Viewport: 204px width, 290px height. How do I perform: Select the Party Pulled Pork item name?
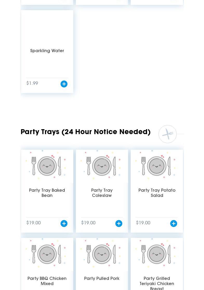tap(102, 279)
